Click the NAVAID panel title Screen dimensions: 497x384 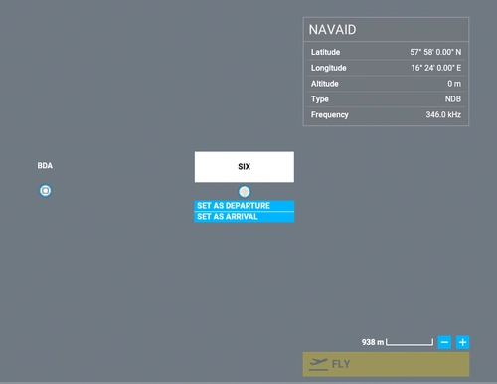tap(332, 30)
